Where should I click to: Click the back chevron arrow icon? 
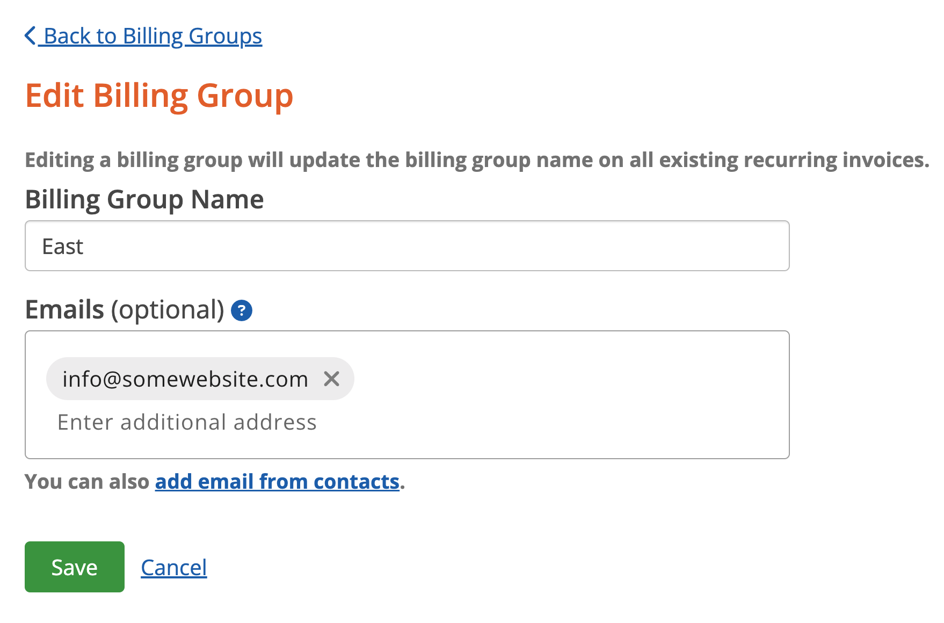[30, 36]
